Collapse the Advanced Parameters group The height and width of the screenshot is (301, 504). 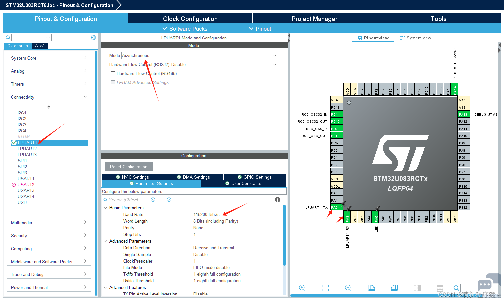click(x=106, y=241)
